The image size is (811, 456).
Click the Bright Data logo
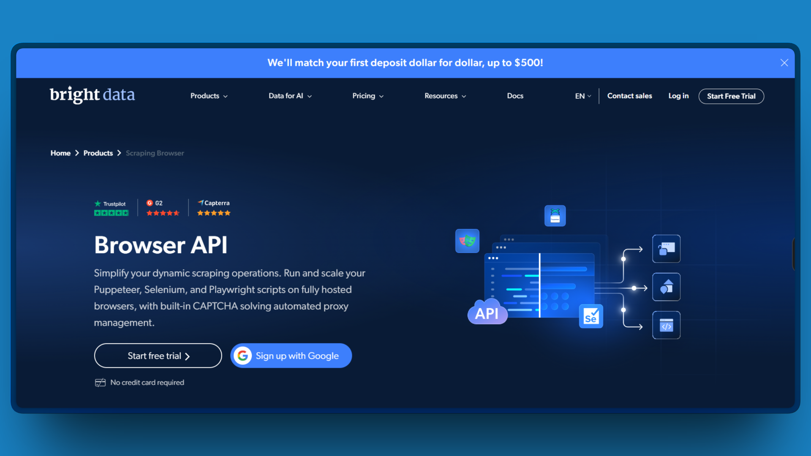92,95
